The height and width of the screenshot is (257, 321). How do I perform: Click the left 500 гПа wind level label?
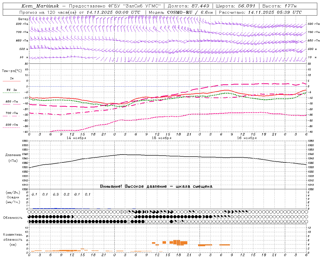(x=22, y=24)
